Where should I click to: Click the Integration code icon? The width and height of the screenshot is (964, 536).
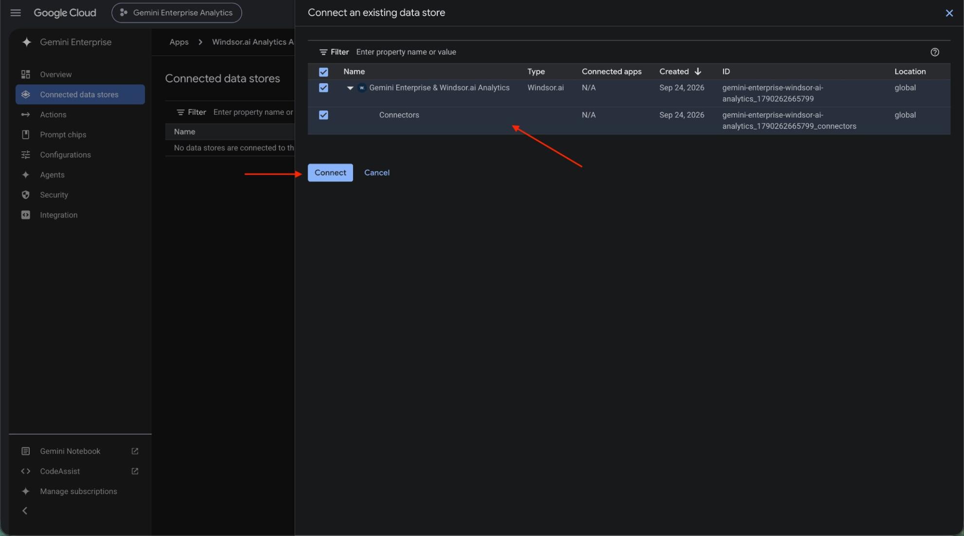coord(26,215)
